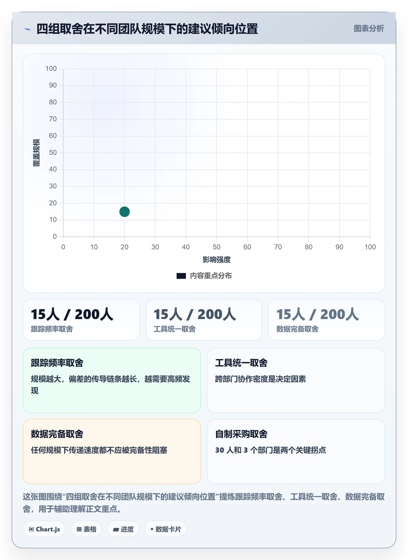Viewport: 408px width, 560px height.
Task: Click the grid icon in the 表格 chip
Action: pos(79,529)
